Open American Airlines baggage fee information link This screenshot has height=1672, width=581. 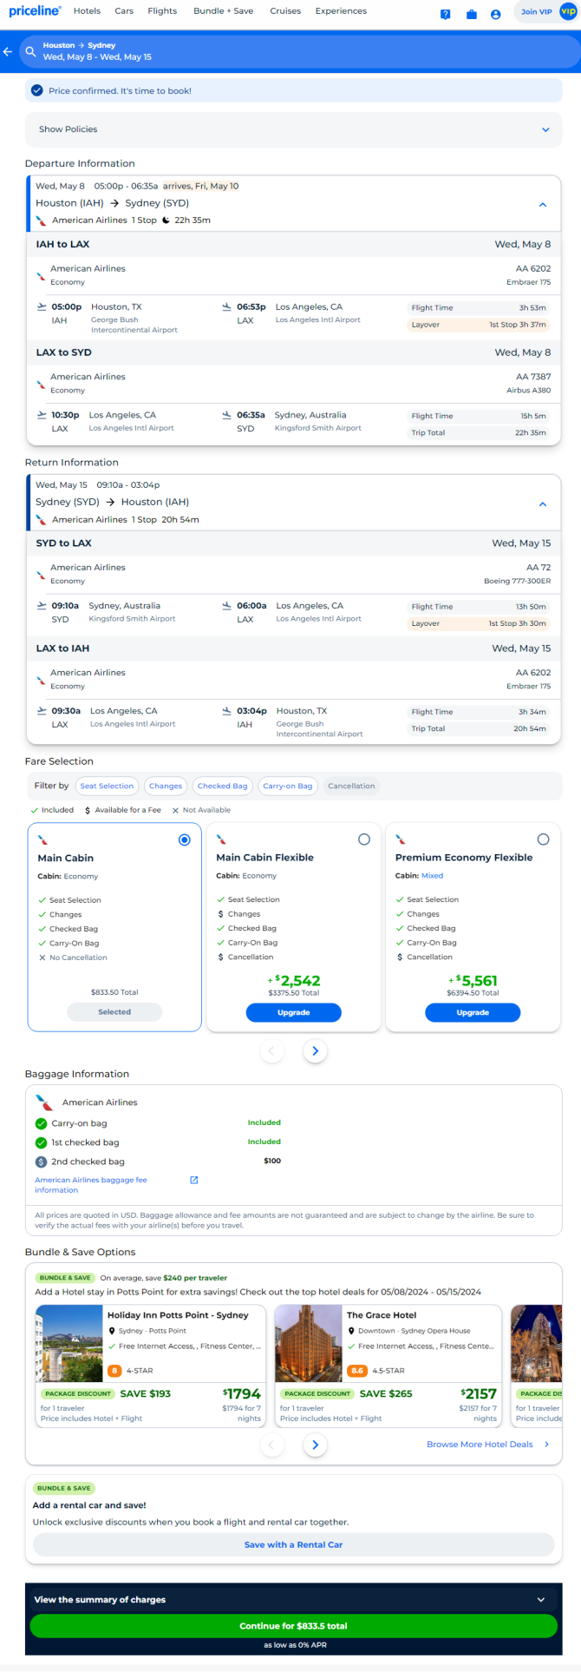(91, 1185)
